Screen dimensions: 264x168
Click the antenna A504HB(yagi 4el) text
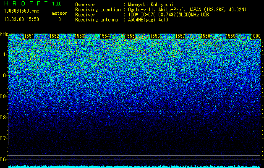tap(148, 20)
